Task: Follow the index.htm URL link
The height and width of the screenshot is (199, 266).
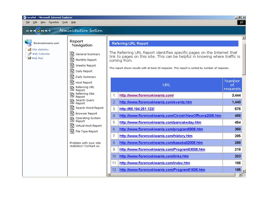Action: (155, 163)
